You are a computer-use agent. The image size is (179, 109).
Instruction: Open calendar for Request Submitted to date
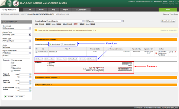point(30,77)
